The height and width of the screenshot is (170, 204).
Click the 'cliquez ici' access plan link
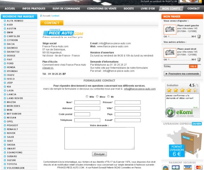coord(48,68)
